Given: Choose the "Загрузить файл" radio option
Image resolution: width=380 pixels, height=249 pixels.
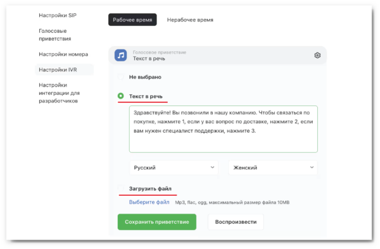Looking at the screenshot, I should (121, 188).
